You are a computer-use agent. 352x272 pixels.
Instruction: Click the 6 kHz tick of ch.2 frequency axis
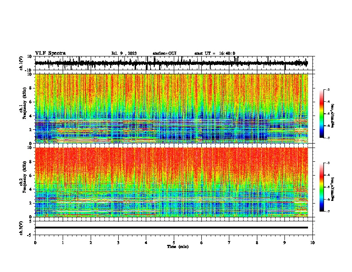point(31,175)
